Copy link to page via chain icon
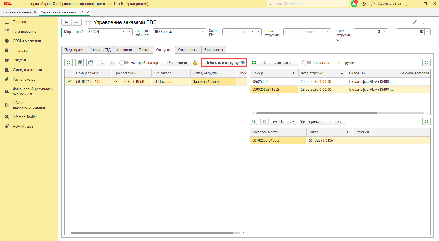The width and height of the screenshot is (439, 241). [415, 22]
